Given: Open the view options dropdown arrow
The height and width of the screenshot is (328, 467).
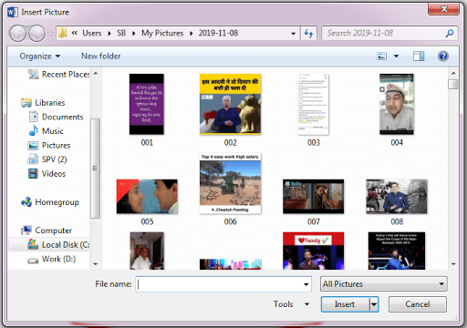Looking at the screenshot, I should click(396, 56).
